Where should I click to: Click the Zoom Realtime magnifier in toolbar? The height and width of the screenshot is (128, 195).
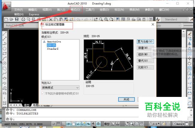coord(101,19)
